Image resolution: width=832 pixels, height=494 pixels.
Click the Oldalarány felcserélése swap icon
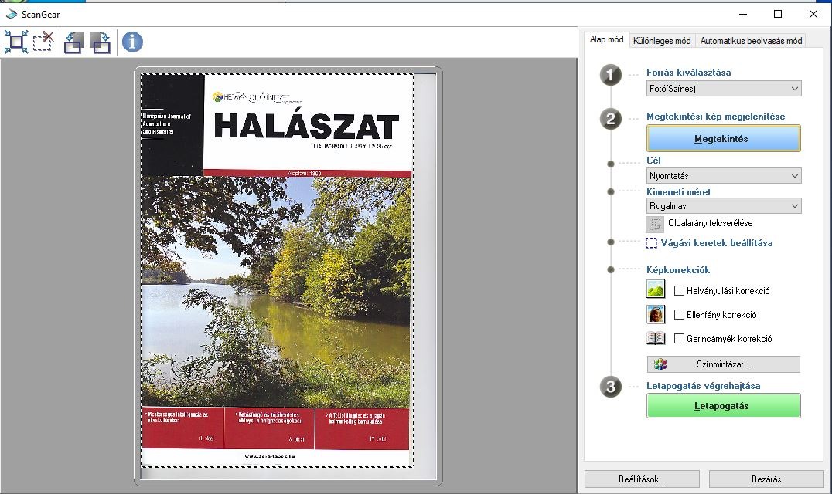655,224
